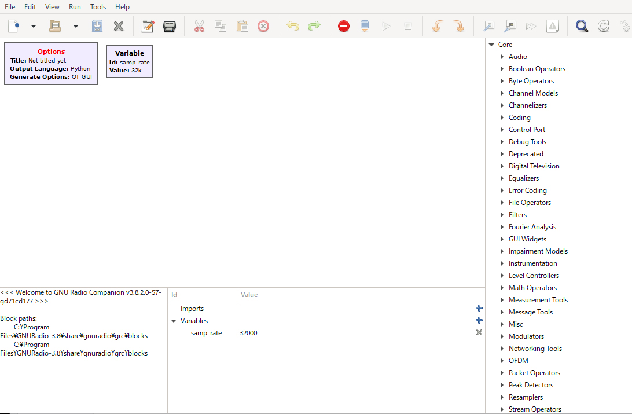Select OFDM in block tree
Image resolution: width=632 pixels, height=414 pixels.
519,361
